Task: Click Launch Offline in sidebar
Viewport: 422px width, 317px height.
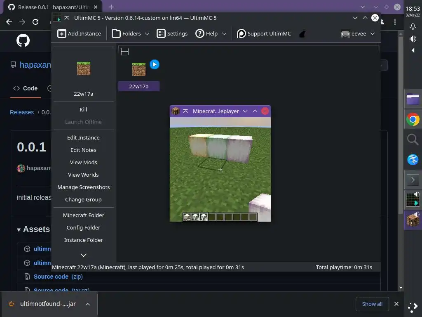Action: (83, 122)
